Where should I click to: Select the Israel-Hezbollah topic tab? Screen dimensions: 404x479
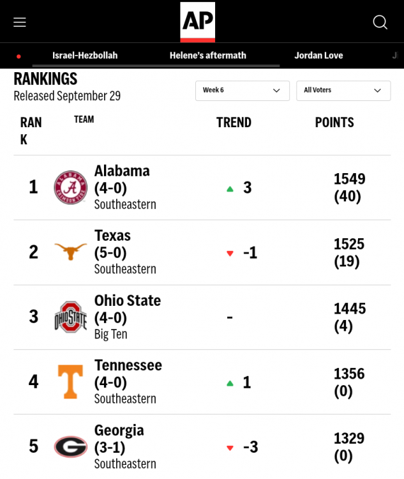coord(85,56)
